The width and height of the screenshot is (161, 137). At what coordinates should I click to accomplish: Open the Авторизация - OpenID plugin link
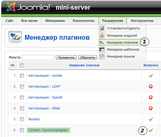[45, 97]
